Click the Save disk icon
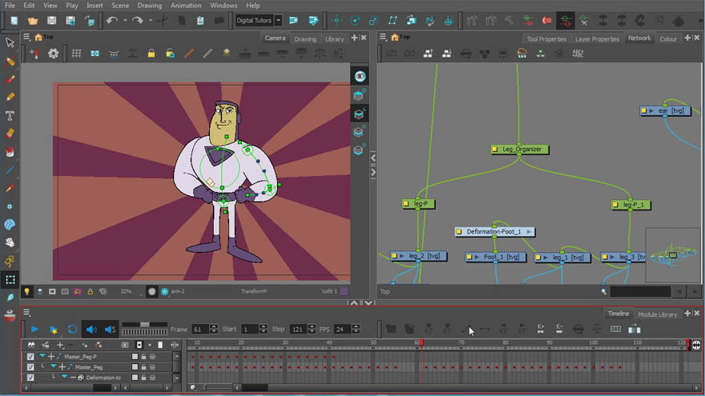This screenshot has height=396, width=705. click(x=52, y=21)
